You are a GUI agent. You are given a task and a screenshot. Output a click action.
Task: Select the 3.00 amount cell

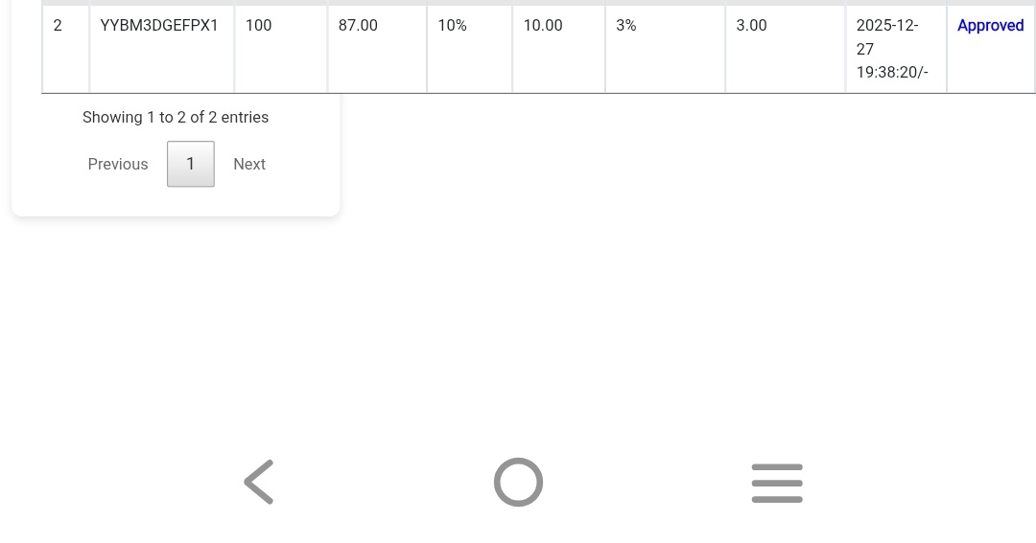point(751,26)
